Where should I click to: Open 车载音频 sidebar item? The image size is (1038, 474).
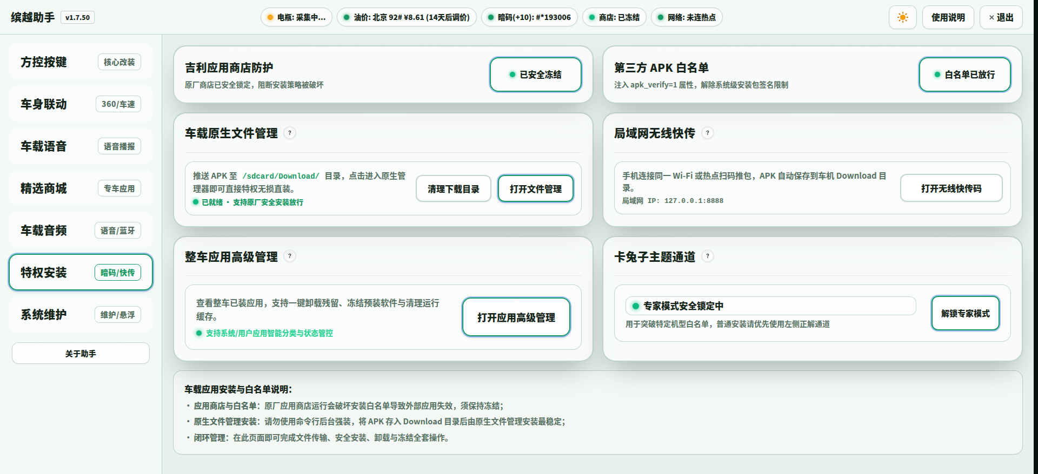[x=81, y=231]
